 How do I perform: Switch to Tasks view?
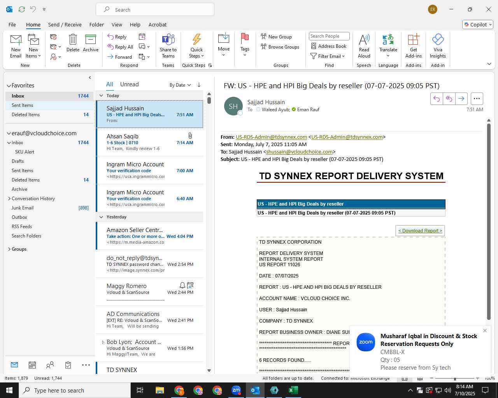coord(68,365)
